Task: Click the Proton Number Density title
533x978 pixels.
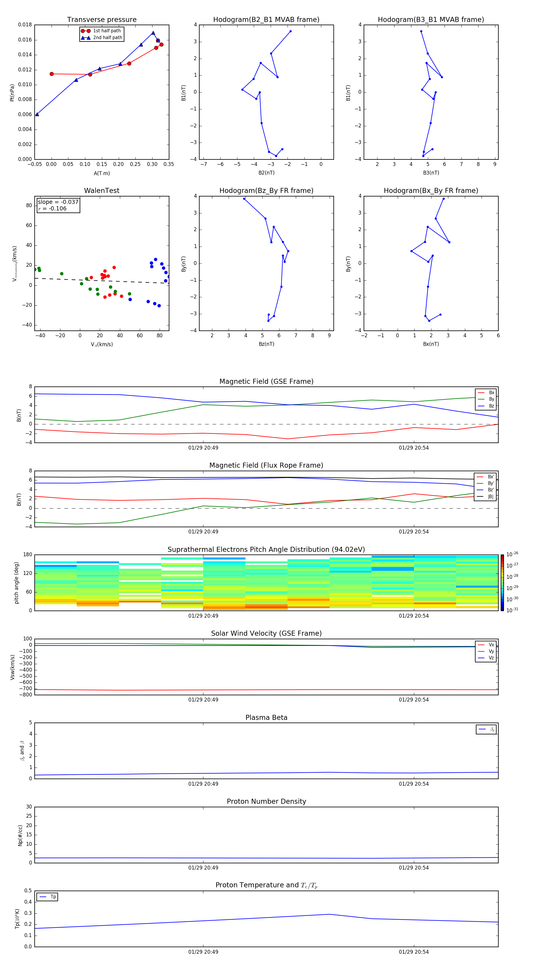Action: point(266,801)
